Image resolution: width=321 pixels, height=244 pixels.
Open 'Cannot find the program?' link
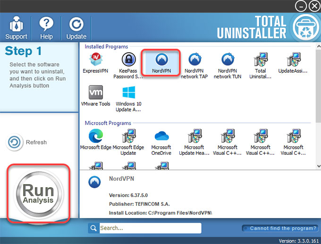280,228
